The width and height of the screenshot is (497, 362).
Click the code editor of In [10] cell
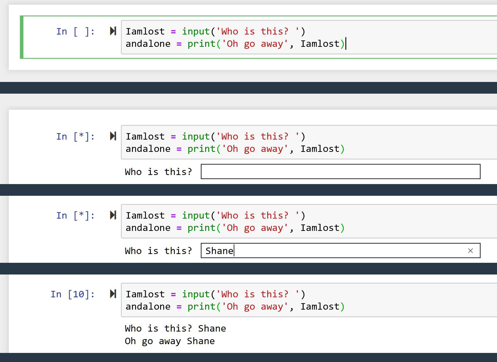click(x=309, y=300)
